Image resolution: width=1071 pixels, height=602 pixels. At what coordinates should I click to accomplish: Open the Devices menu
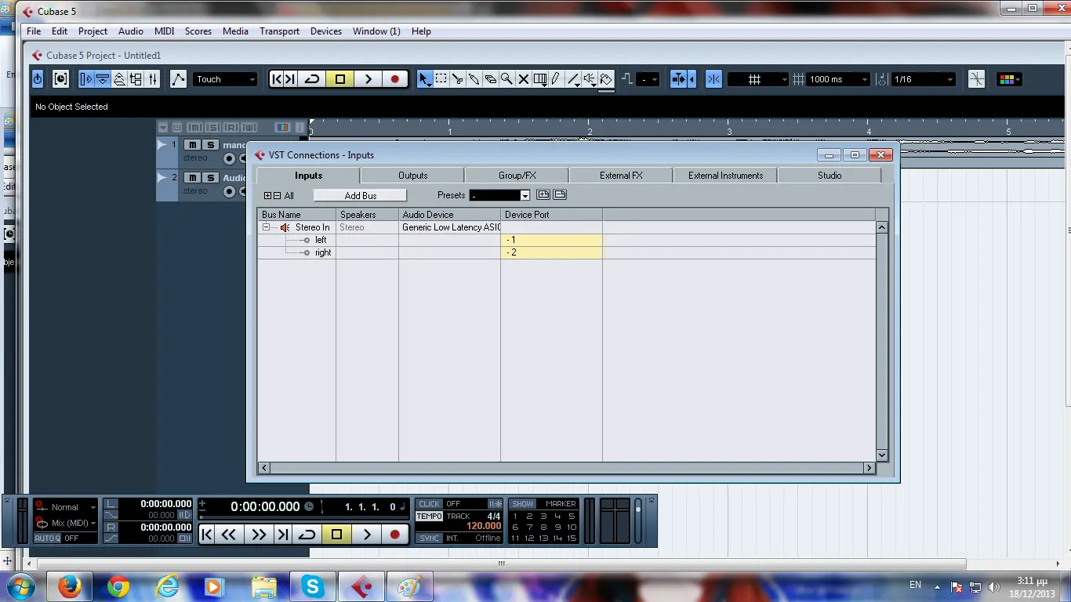[x=326, y=31]
